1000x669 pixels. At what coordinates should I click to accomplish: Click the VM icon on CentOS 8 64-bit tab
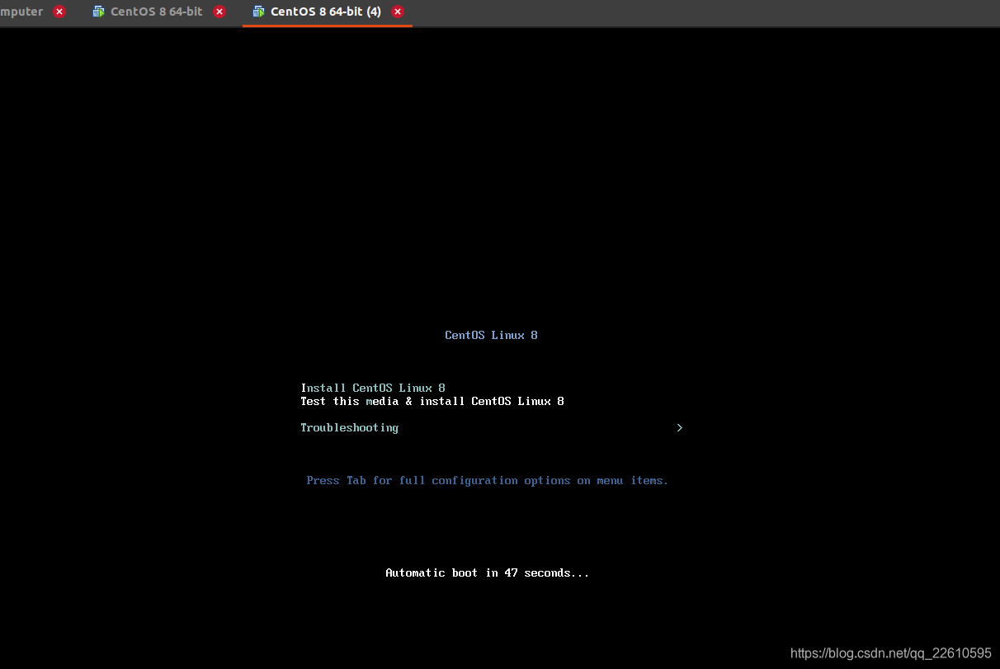tap(98, 12)
